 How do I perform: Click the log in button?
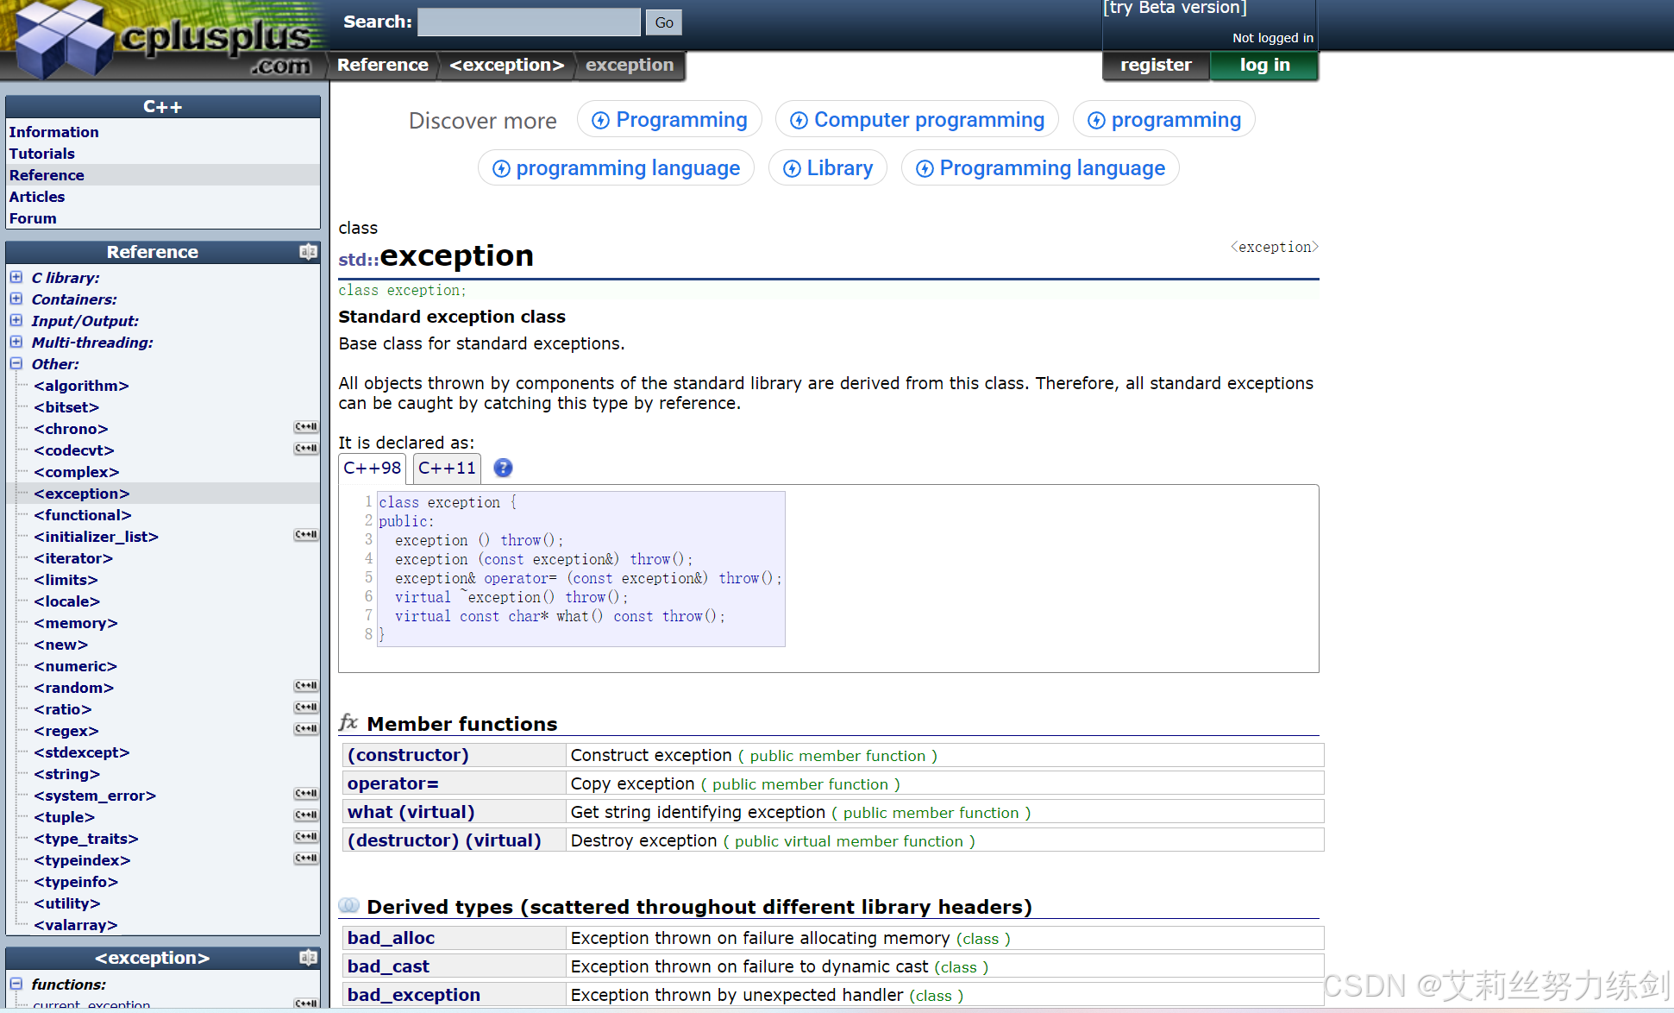point(1264,66)
